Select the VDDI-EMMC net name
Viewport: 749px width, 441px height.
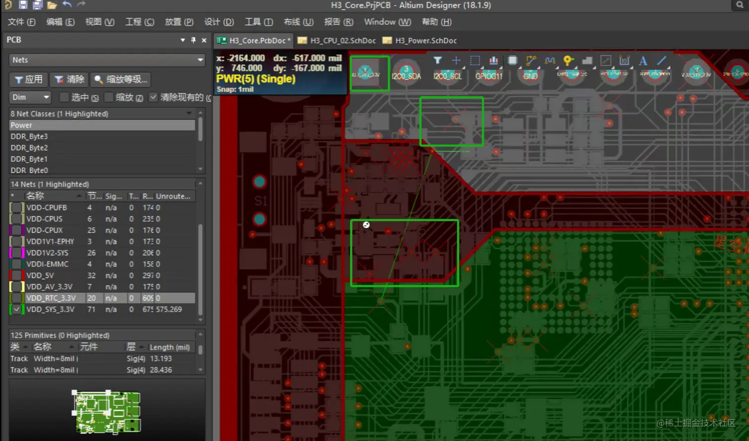tap(48, 264)
